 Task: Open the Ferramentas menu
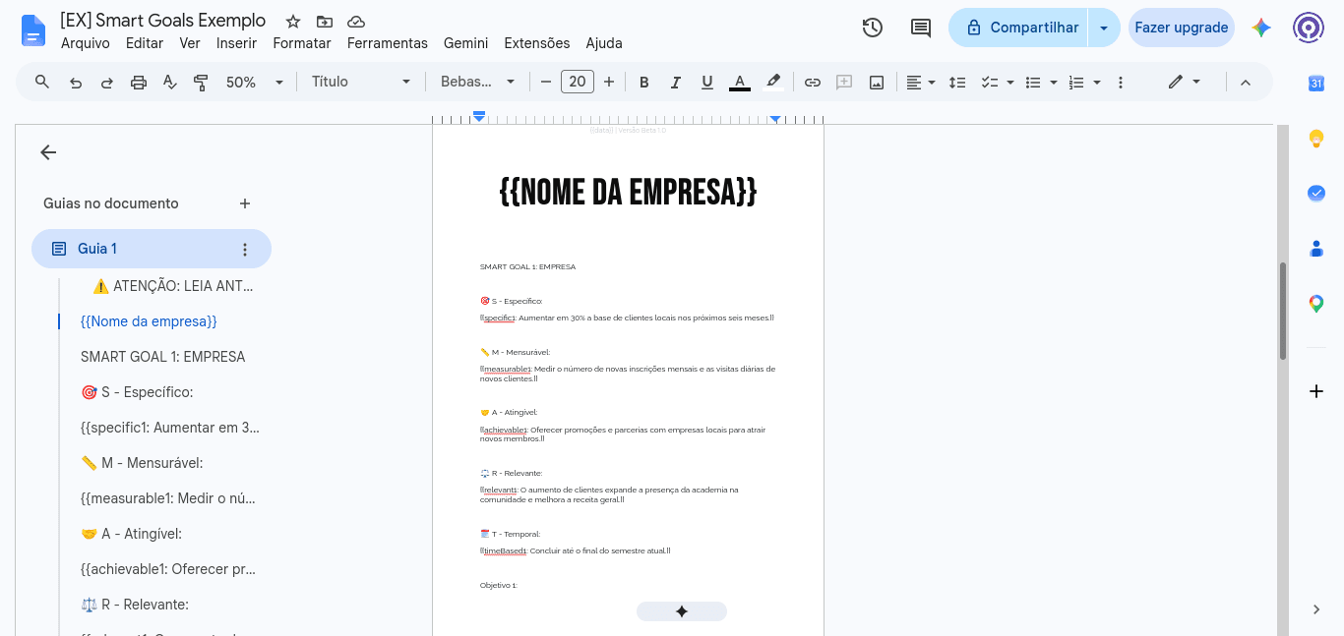pyautogui.click(x=388, y=43)
